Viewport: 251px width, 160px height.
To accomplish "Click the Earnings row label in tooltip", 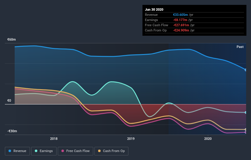I will (x=151, y=20).
